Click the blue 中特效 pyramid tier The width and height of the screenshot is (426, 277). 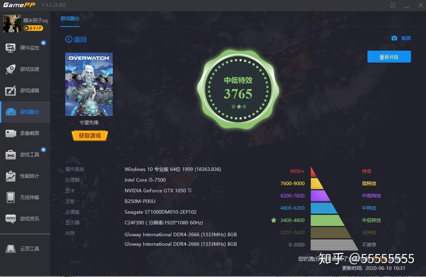323,208
